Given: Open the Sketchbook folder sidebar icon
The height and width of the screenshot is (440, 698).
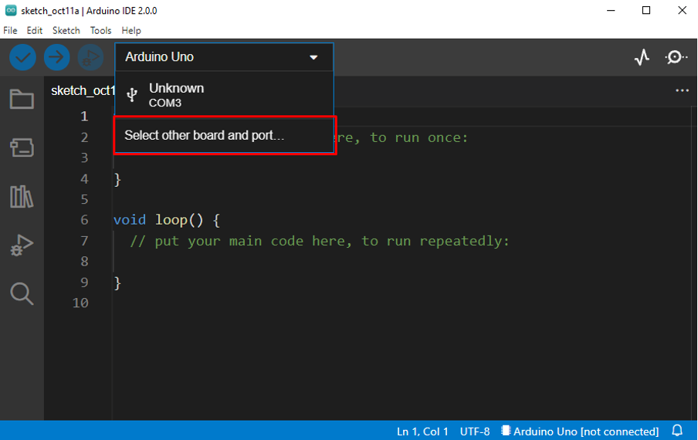Looking at the screenshot, I should 22,99.
